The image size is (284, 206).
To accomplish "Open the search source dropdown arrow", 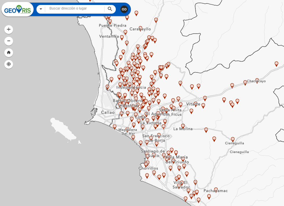I will click(x=41, y=9).
